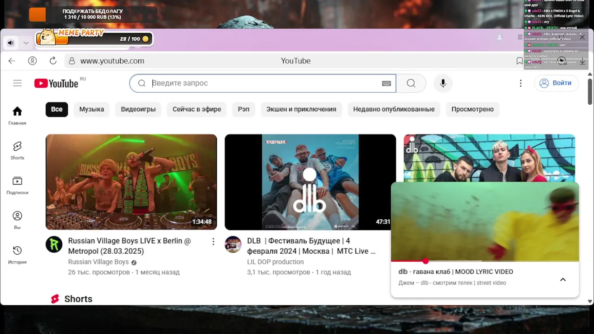Click the Yandex Я browser button
This screenshot has width=594, height=334.
point(32,61)
